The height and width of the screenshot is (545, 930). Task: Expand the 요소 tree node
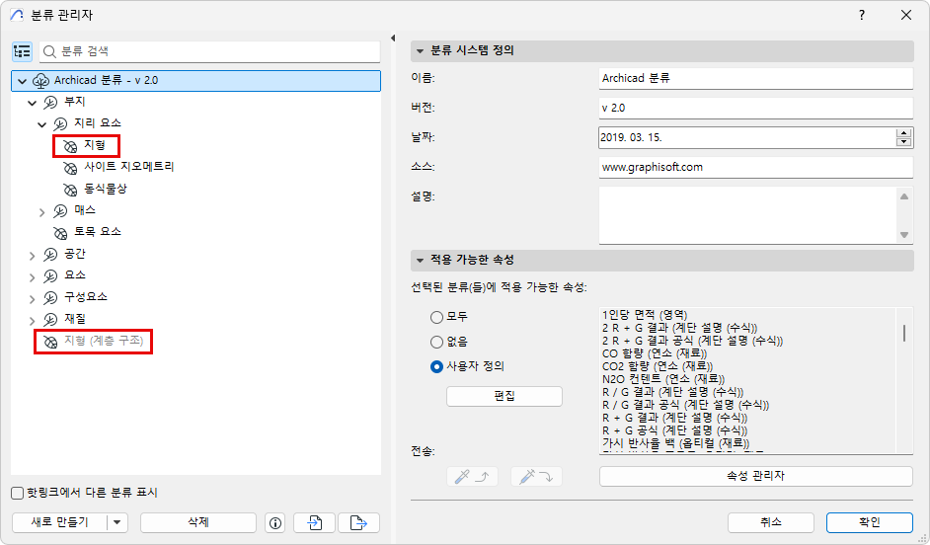coord(32,277)
